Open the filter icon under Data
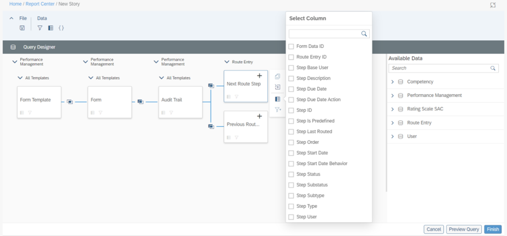 [x=40, y=28]
